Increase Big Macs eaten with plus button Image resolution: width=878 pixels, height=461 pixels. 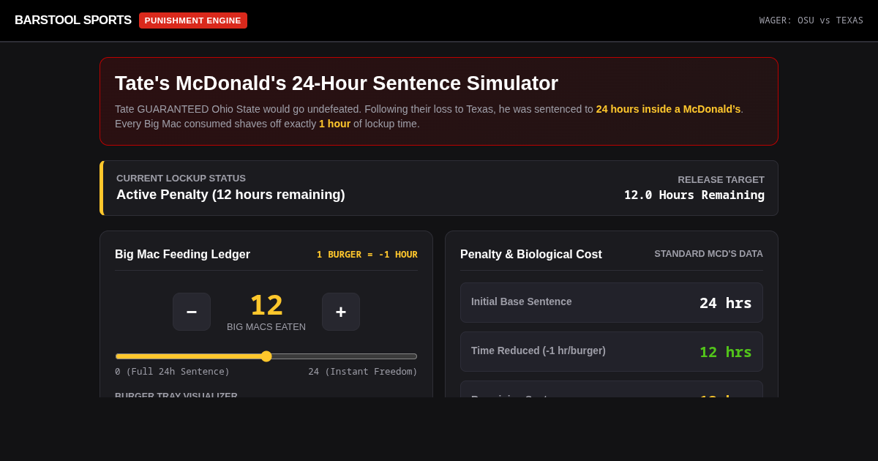341,312
